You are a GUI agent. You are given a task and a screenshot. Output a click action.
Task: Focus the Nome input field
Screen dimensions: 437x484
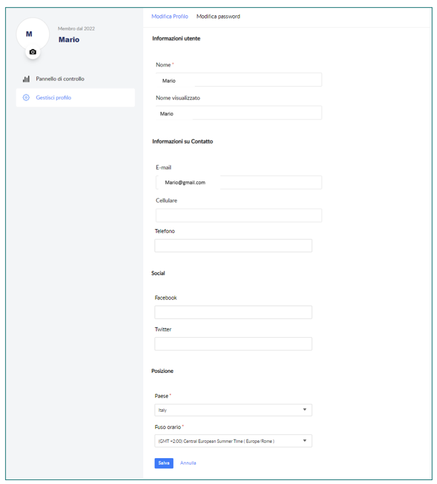point(239,80)
